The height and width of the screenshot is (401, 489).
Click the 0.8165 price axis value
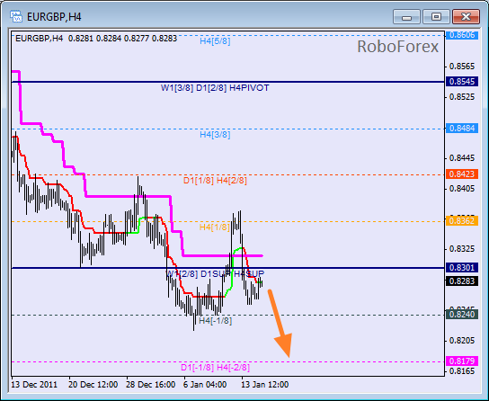pyautogui.click(x=462, y=371)
